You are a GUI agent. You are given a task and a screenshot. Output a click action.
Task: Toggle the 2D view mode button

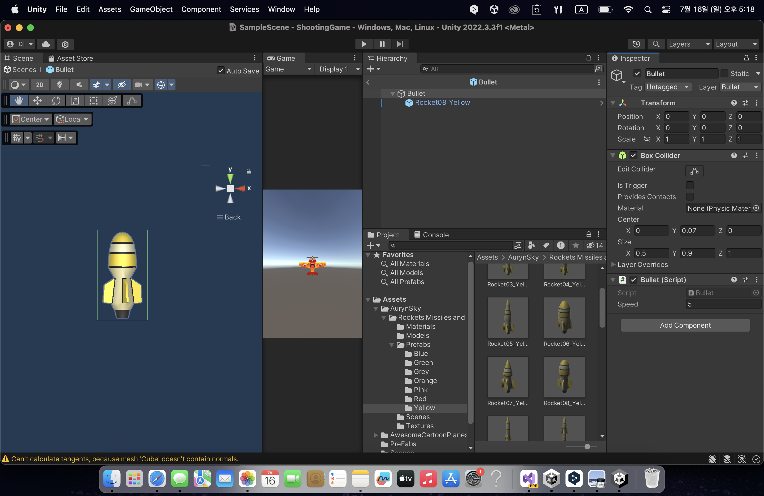tap(40, 85)
